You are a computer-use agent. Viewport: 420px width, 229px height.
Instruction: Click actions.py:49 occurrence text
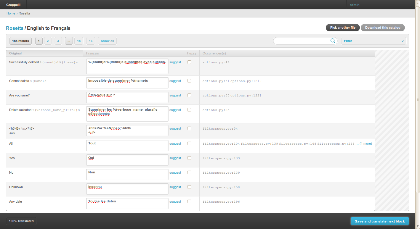pyautogui.click(x=216, y=62)
